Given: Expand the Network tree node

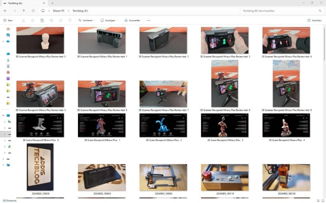Looking at the screenshot, I should click(3, 165).
